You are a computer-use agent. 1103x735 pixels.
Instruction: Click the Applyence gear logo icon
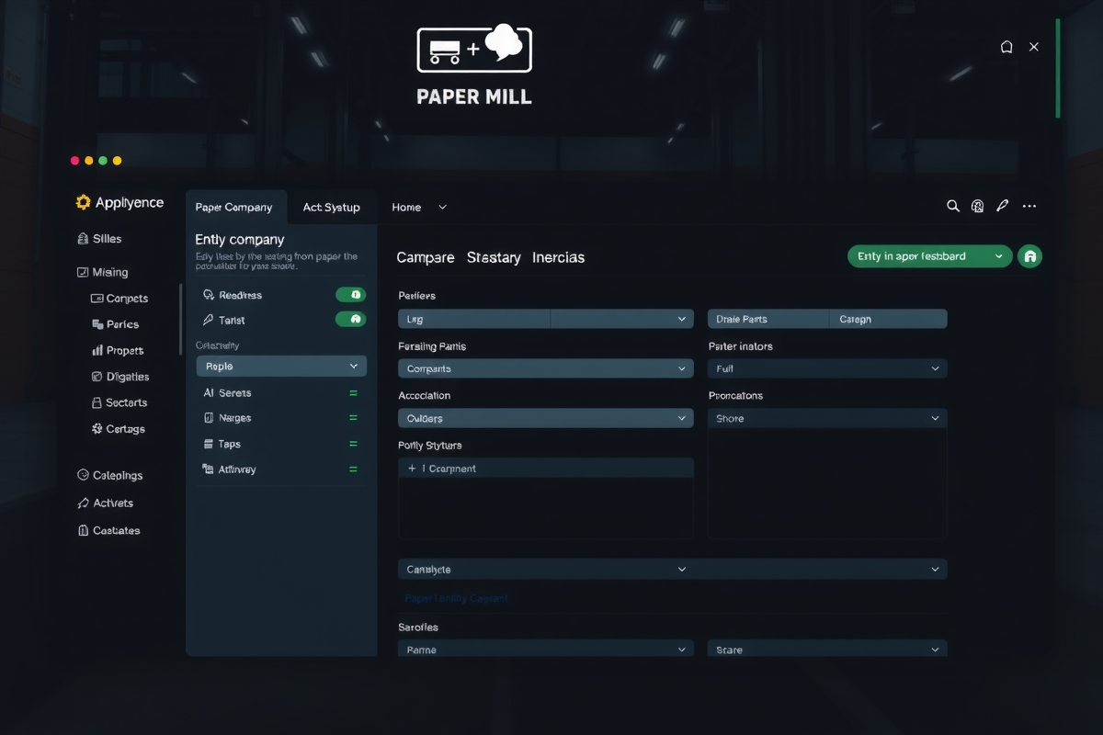click(84, 202)
